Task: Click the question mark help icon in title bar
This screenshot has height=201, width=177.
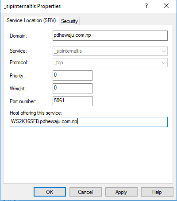Action: coord(146,6)
